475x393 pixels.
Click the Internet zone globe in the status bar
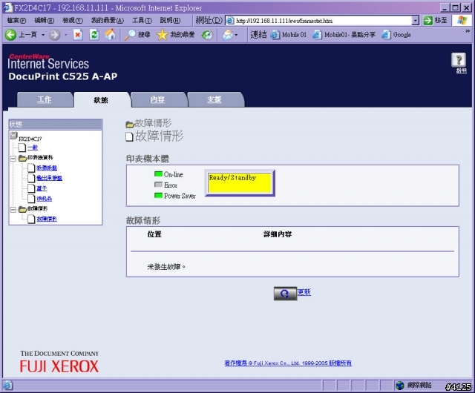click(400, 386)
